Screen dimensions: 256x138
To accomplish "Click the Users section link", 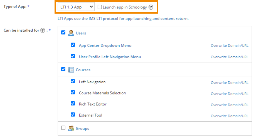I will pos(81,33).
